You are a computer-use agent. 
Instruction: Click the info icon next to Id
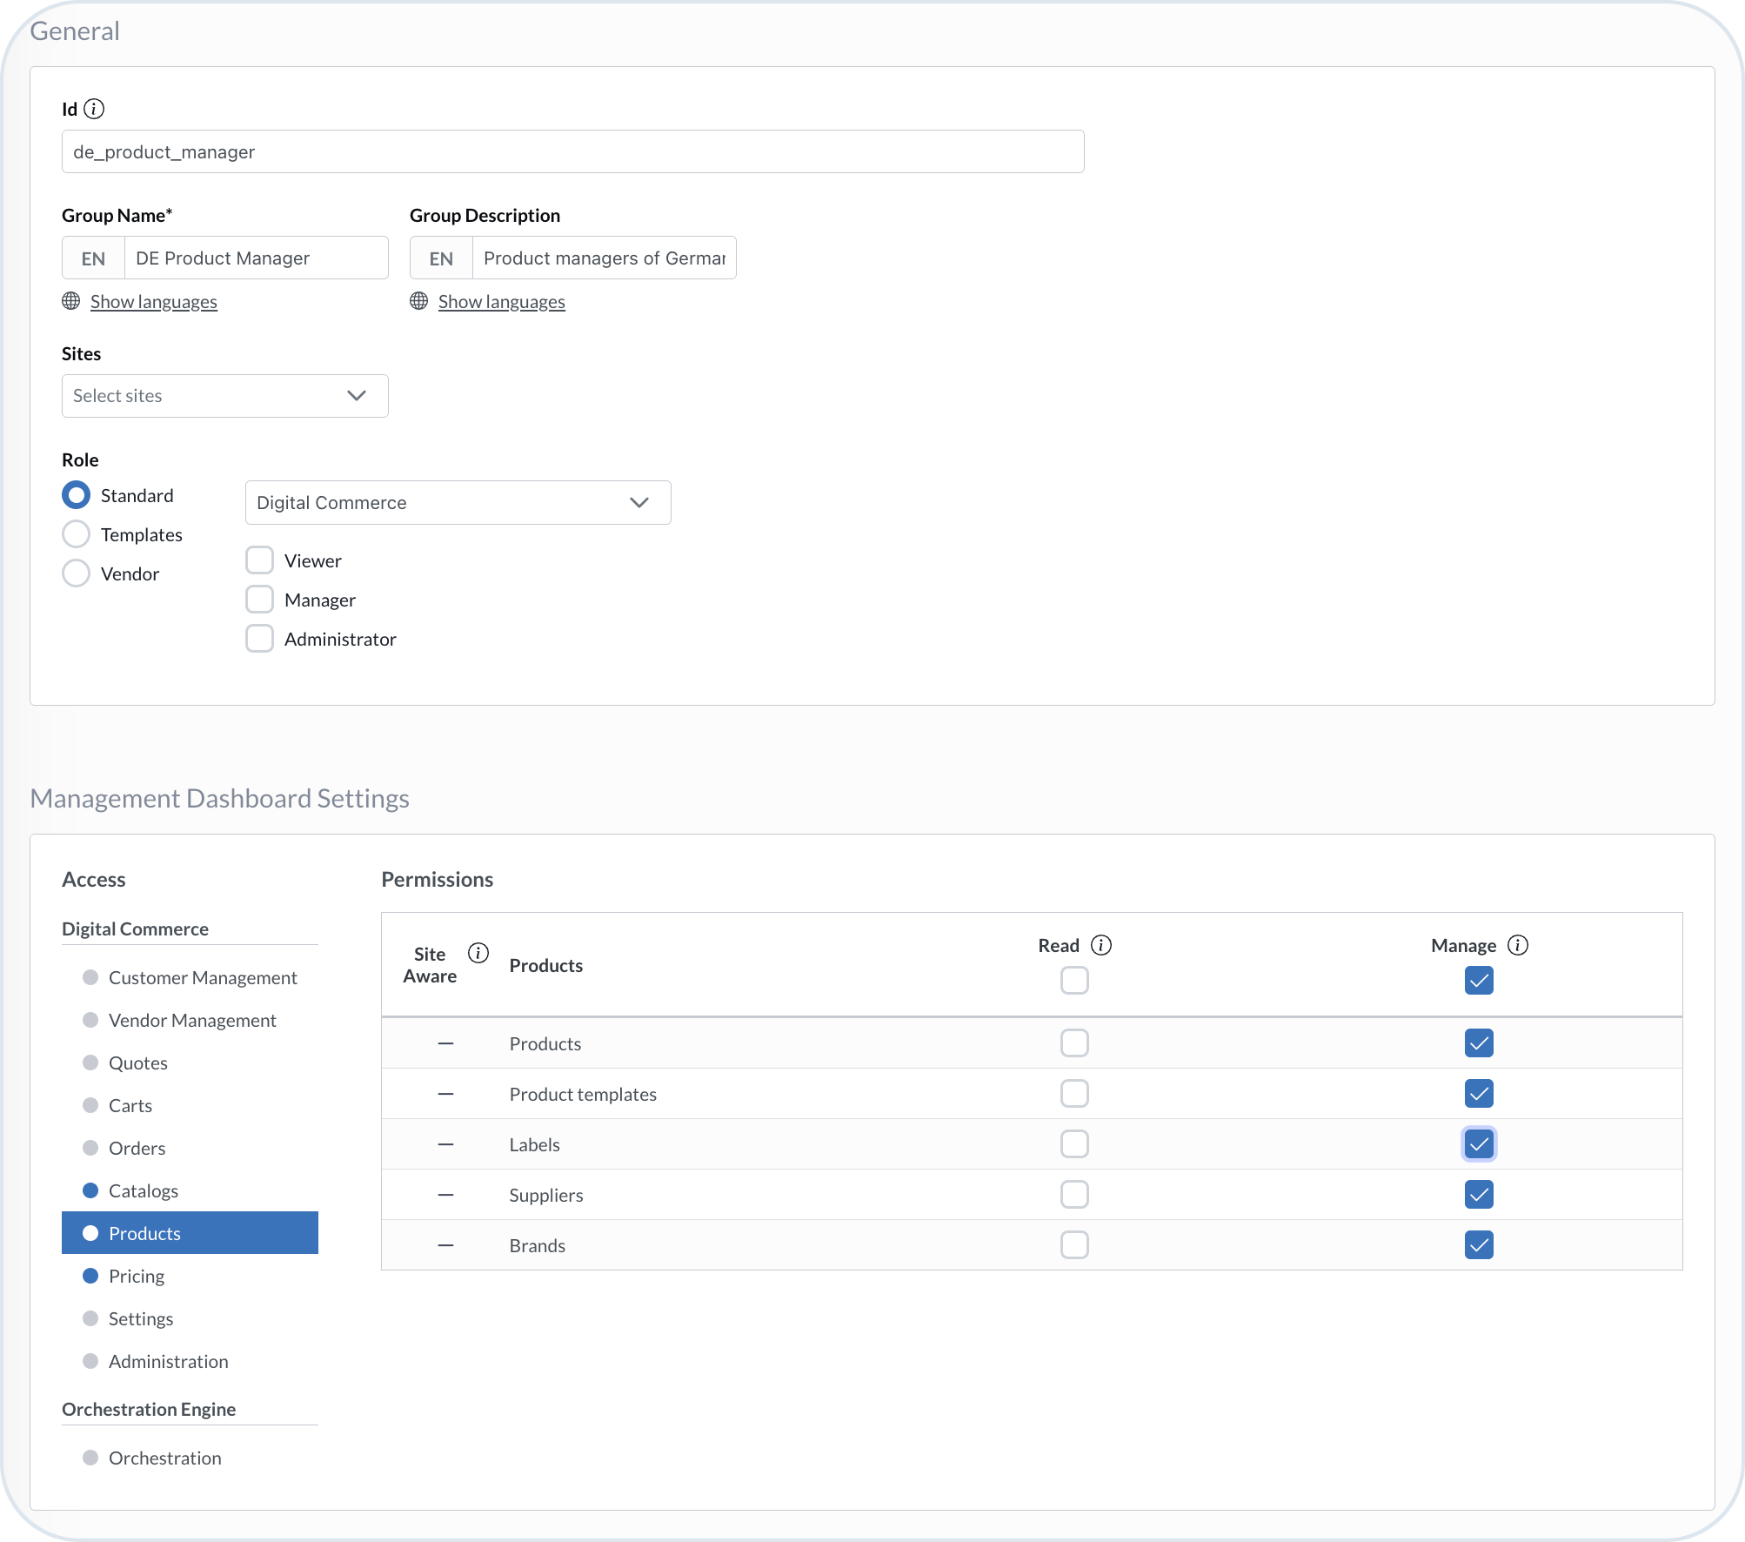click(94, 109)
